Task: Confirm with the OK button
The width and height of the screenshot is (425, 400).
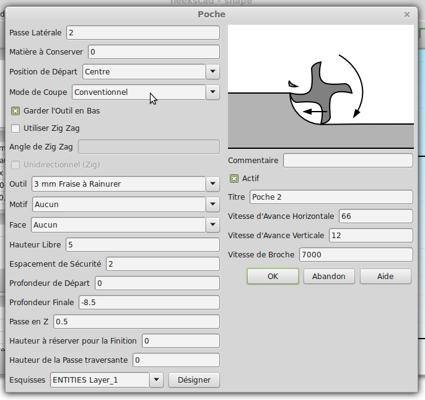Action: [273, 276]
